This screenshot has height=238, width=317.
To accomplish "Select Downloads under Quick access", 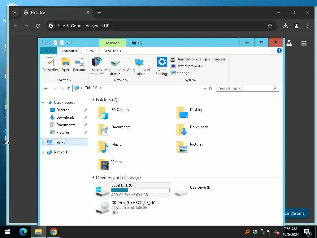I will coord(65,117).
